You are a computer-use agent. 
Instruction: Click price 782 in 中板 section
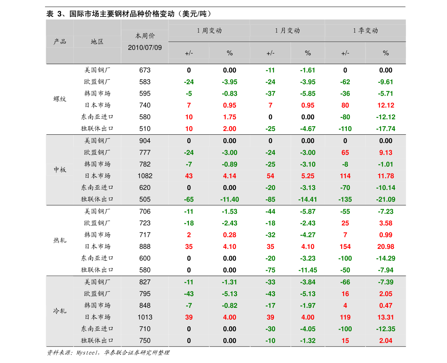pos(145,164)
